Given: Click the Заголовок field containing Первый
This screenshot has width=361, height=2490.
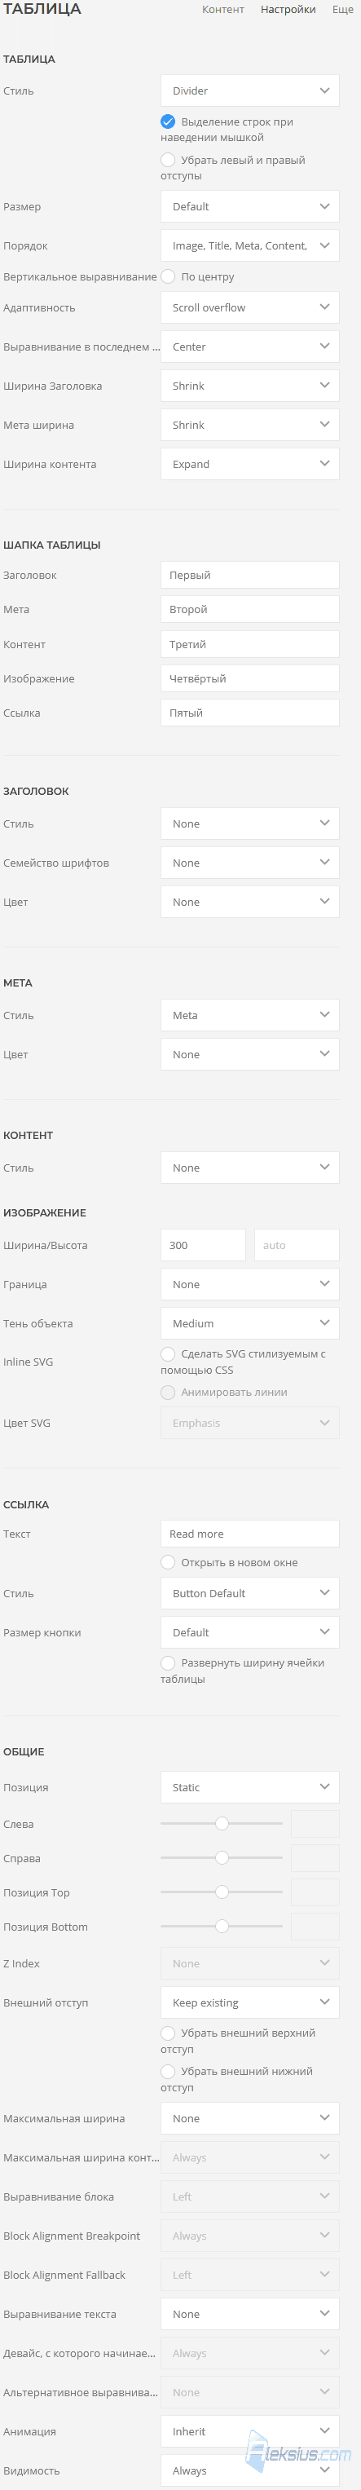Looking at the screenshot, I should point(249,575).
